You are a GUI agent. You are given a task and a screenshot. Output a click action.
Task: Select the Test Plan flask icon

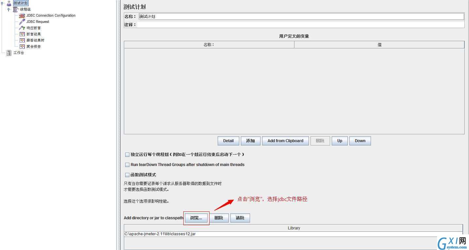(x=9, y=3)
